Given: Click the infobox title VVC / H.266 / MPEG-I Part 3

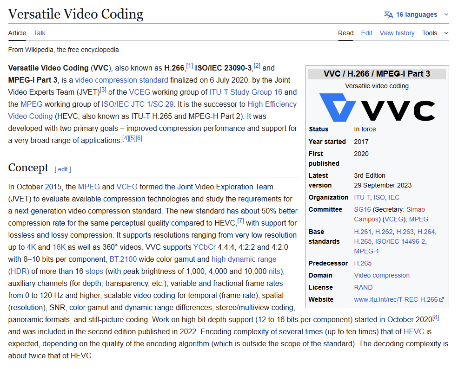Looking at the screenshot, I should [377, 74].
